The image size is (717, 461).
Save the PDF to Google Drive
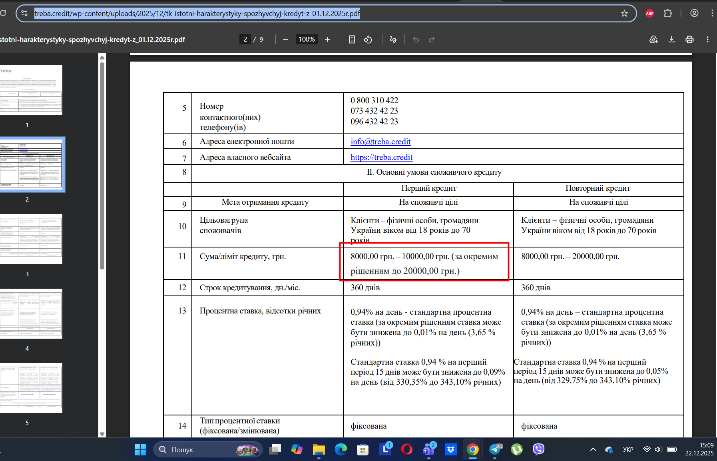point(653,39)
